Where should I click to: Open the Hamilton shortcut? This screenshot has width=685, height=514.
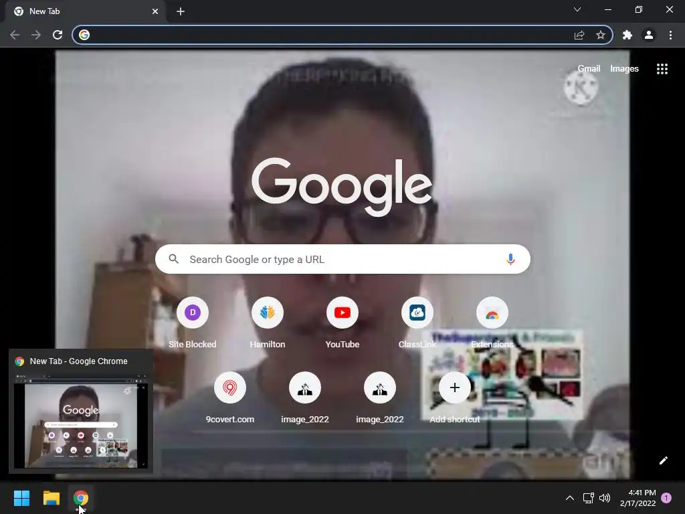pos(268,323)
